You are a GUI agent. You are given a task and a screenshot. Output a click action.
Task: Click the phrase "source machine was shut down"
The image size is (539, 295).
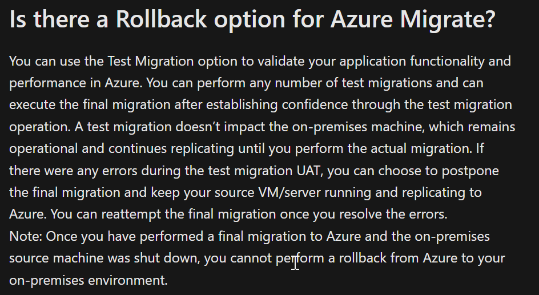(x=104, y=258)
